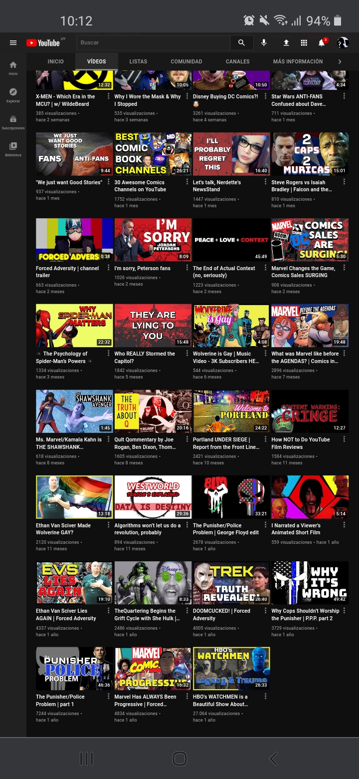Play the 2 CAPS 2 MURICAS thumbnail
Screen dimensions: 359x779
(x=310, y=154)
